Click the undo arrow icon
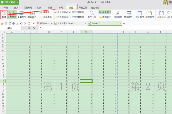Screen dimensions: 172x114 coord(21,23)
